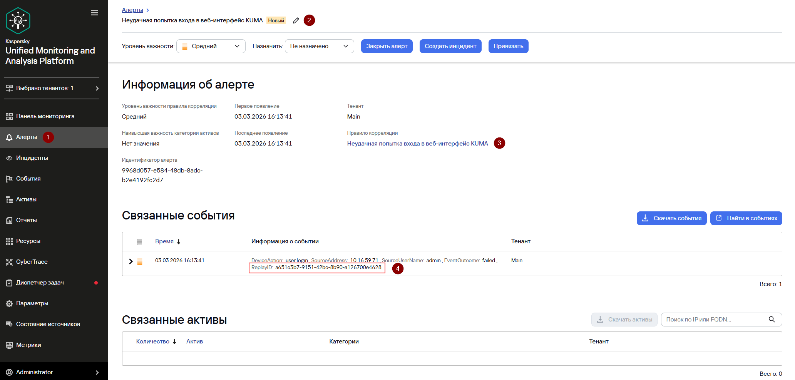Click the Ресурсы grid icon
795x380 pixels.
tap(9, 241)
